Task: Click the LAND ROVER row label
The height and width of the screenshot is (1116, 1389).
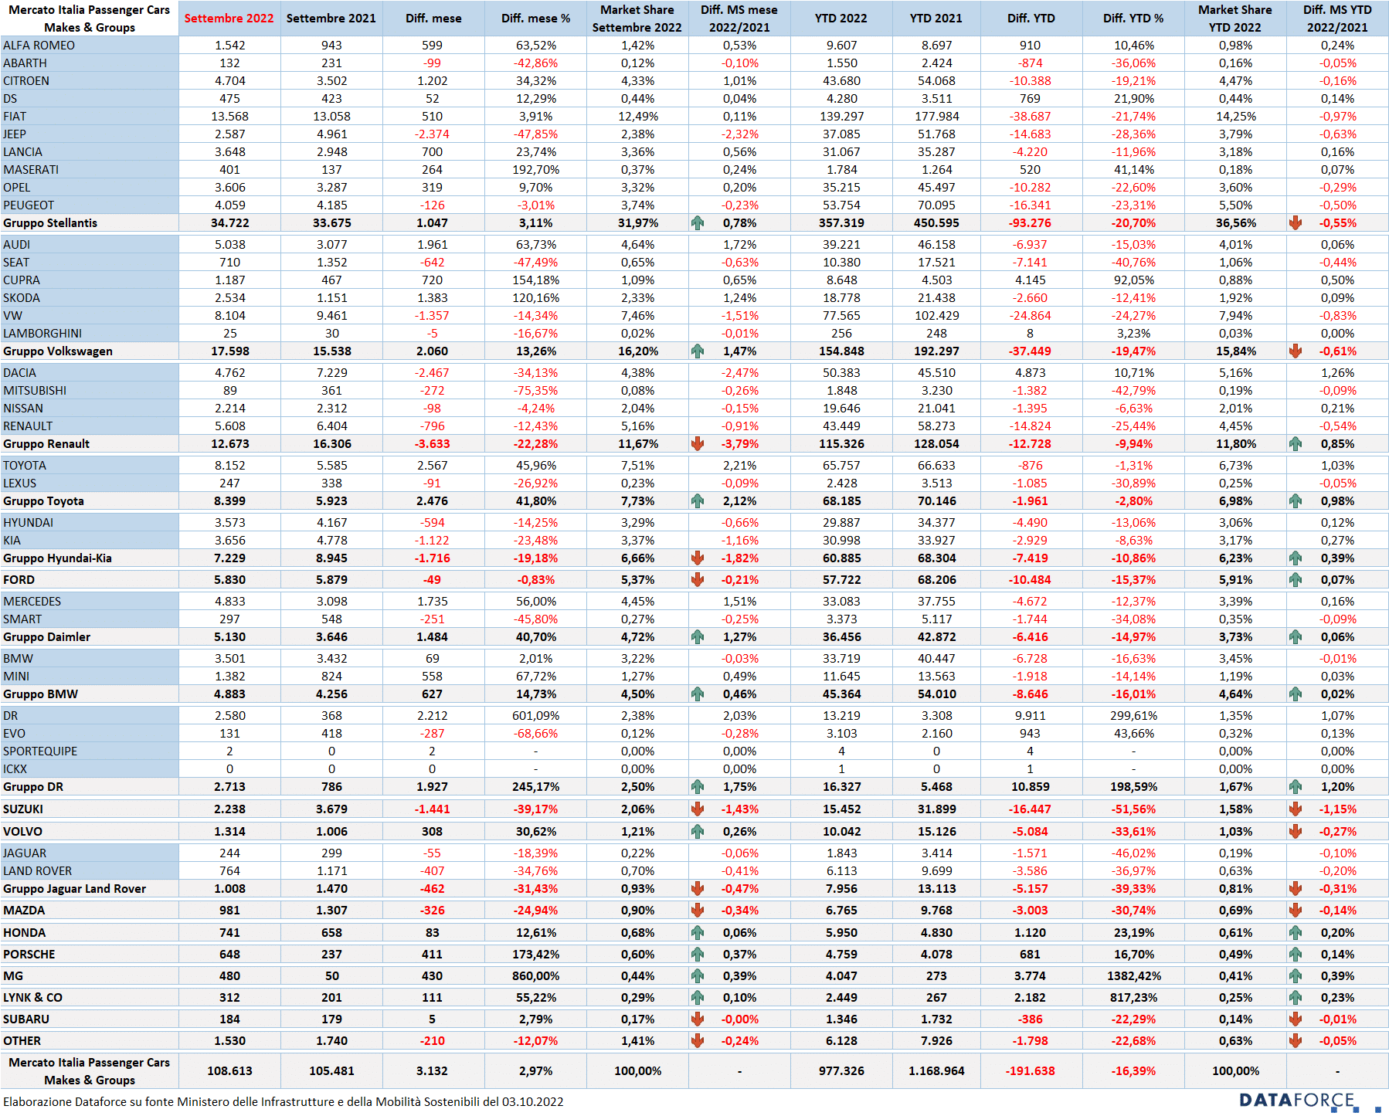Action: 37,871
